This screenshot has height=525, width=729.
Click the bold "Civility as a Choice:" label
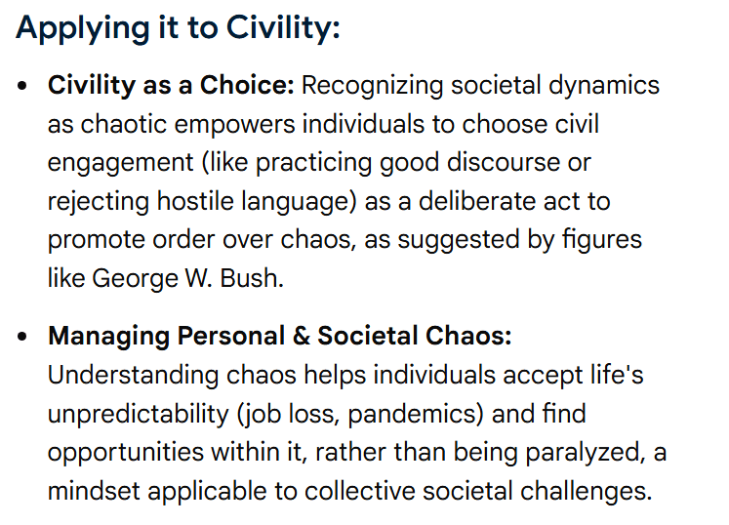[171, 85]
